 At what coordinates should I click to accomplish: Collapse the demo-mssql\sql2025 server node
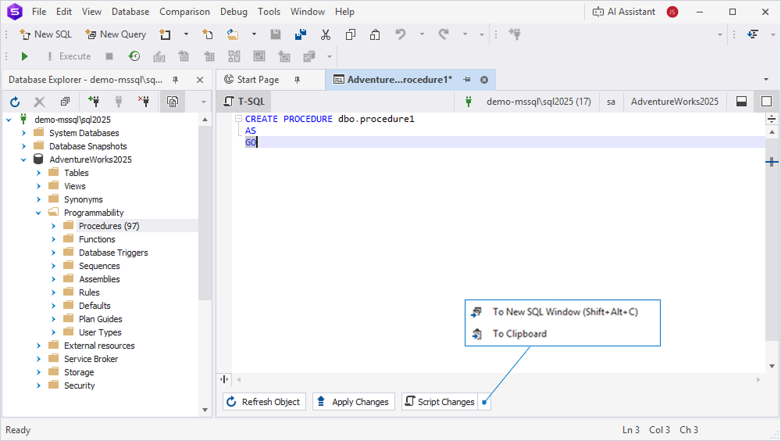click(9, 120)
